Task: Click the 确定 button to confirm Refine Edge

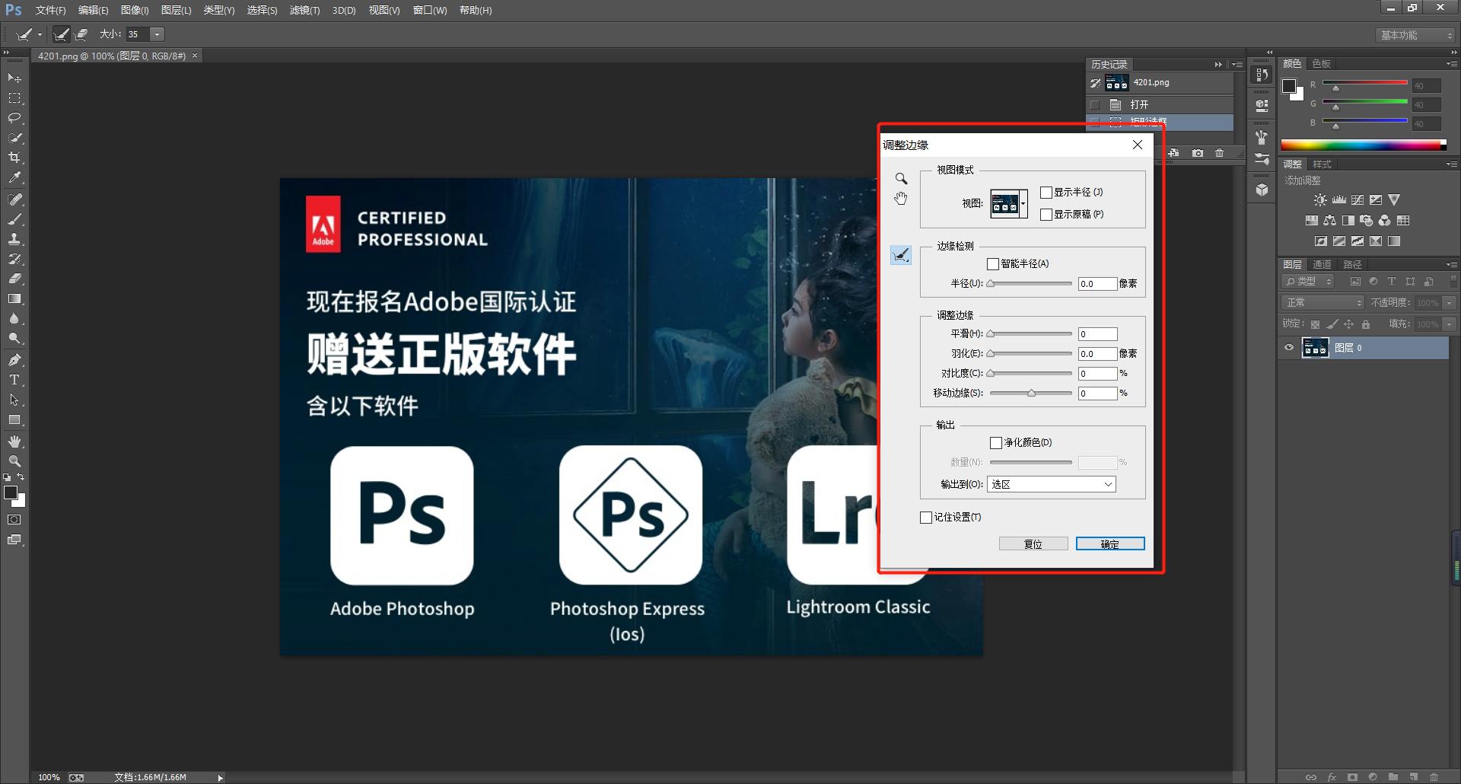Action: click(1109, 543)
